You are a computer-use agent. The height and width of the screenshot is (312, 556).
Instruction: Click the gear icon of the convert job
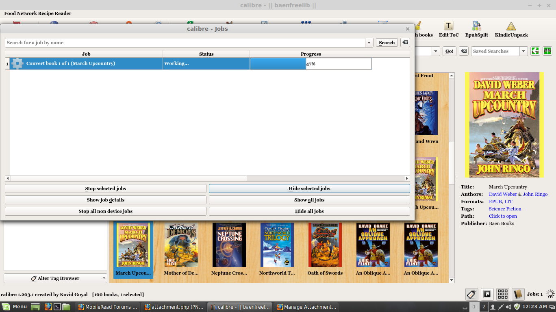pyautogui.click(x=17, y=63)
